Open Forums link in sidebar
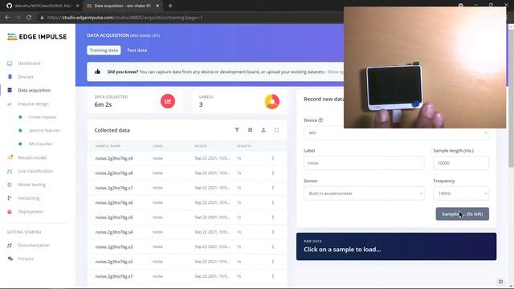Image resolution: width=514 pixels, height=289 pixels. [x=26, y=258]
